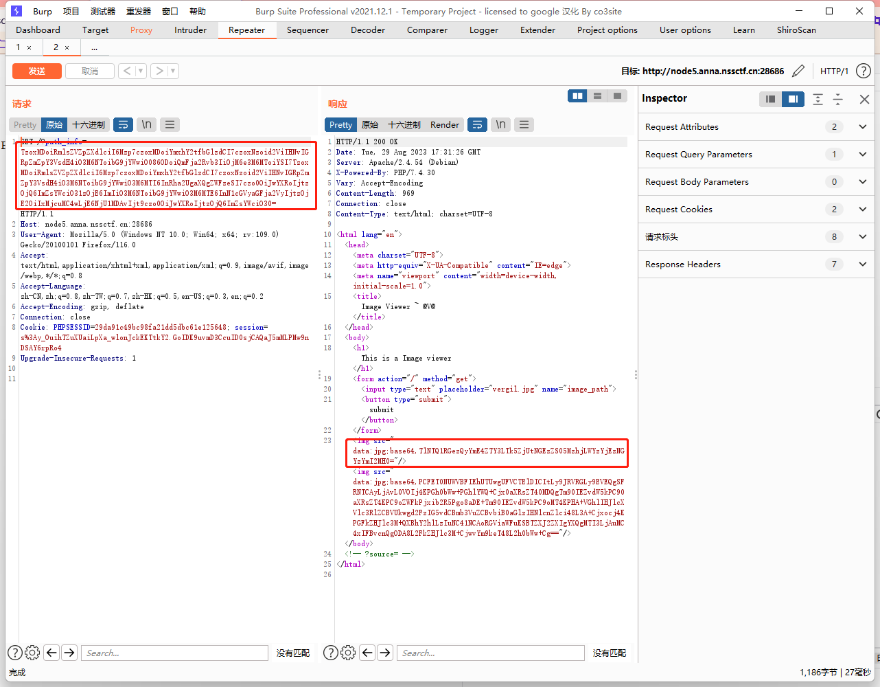Select the HTTP/1 protocol option
Screen dimensions: 880x687
tap(834, 71)
